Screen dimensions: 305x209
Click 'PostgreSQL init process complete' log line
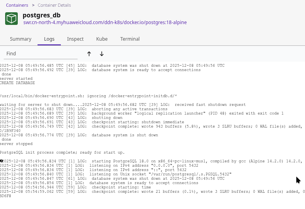pos(62,153)
